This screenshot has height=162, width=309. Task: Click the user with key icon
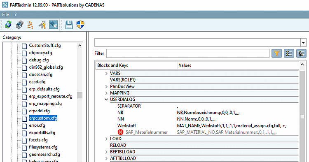[42, 25]
